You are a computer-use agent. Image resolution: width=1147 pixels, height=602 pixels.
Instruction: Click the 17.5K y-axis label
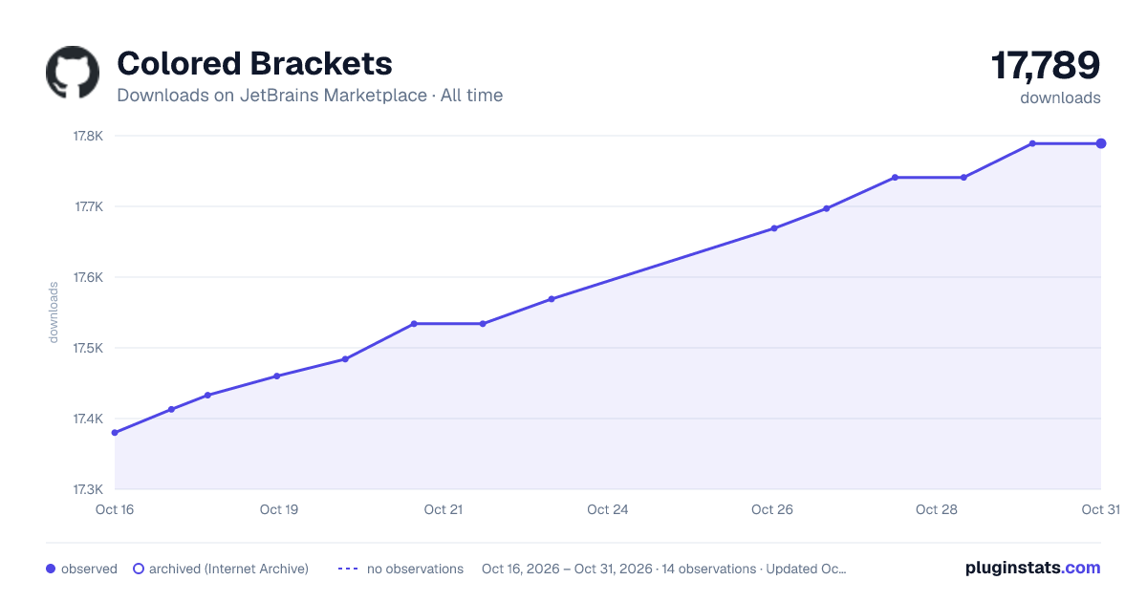[88, 348]
